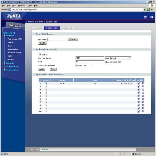Screen dimensions: 156x156
Task: Click the Status icon in sidebar
Action: (11, 25)
